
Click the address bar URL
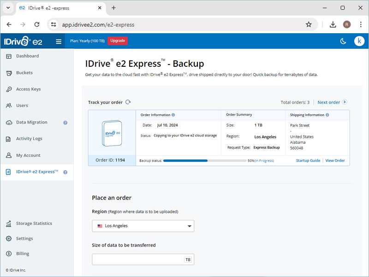[x=98, y=25]
